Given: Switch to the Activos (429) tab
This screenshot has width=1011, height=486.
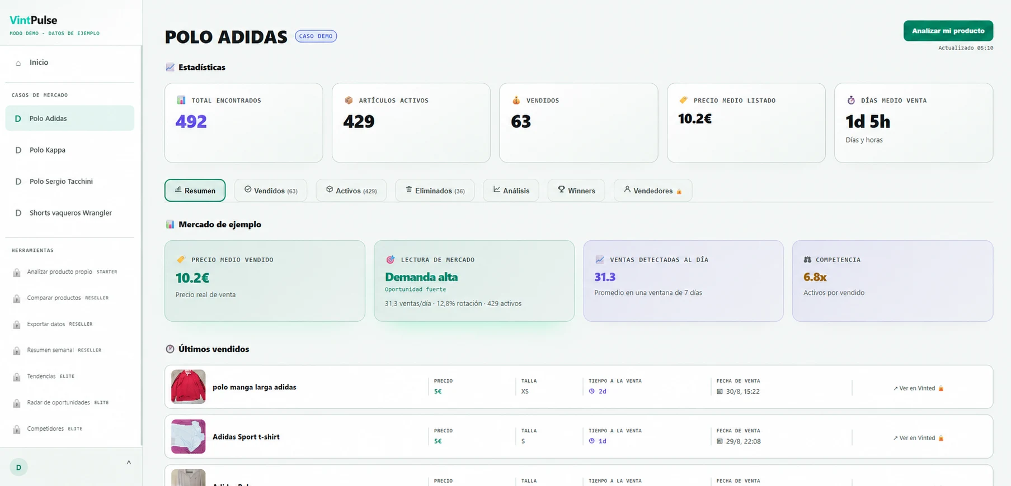Looking at the screenshot, I should point(351,190).
